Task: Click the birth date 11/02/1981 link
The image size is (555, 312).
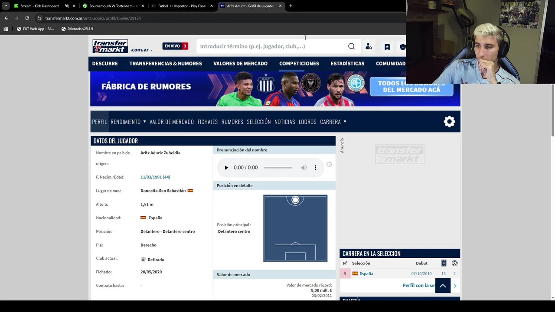Action: [155, 177]
